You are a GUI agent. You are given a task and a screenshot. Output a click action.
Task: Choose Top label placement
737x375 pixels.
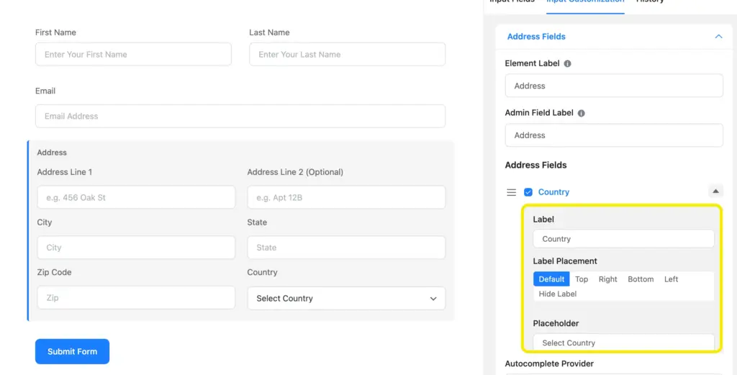tap(582, 279)
